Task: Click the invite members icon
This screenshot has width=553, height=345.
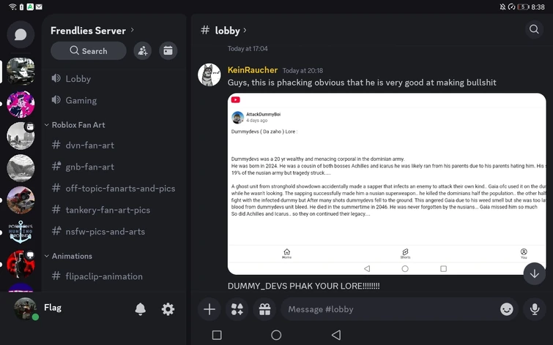Action: pos(143,50)
